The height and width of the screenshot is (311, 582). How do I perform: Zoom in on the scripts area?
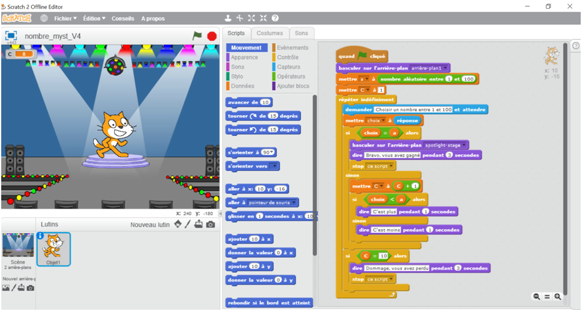click(557, 297)
